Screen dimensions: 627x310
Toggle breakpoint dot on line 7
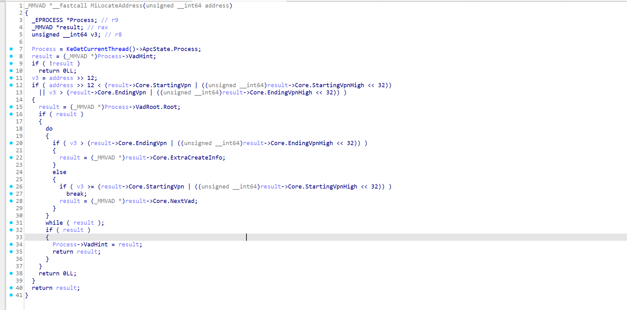[x=11, y=49]
